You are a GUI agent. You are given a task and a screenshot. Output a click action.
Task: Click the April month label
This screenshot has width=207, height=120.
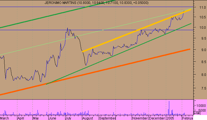point(21,118)
